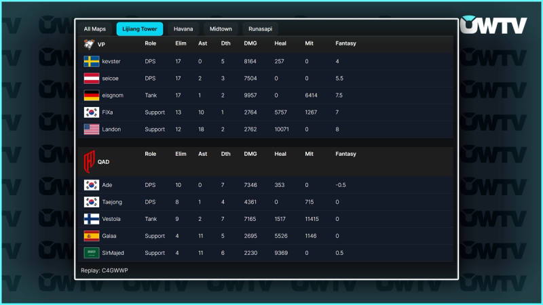The width and height of the screenshot is (543, 305).
Task: Click the Elim header in QAD table
Action: point(181,154)
